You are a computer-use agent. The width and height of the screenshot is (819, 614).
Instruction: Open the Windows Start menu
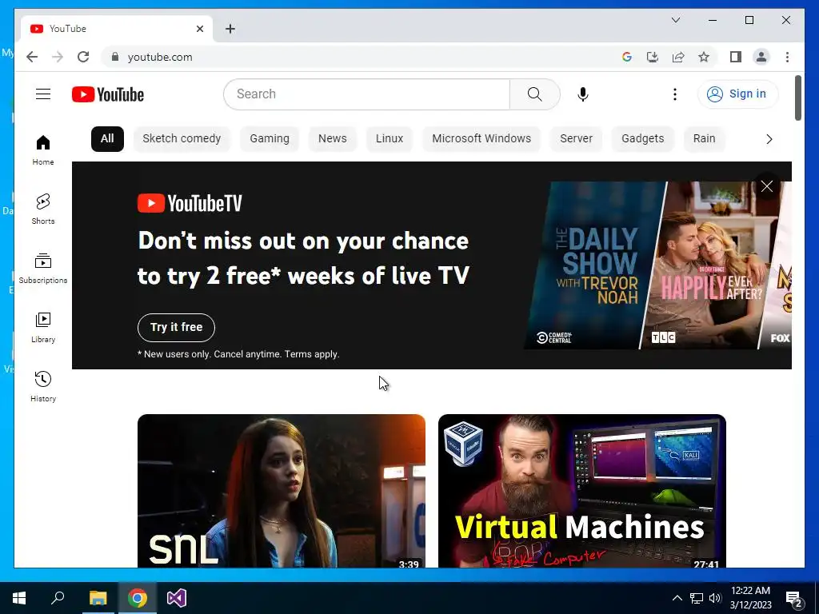pos(19,598)
